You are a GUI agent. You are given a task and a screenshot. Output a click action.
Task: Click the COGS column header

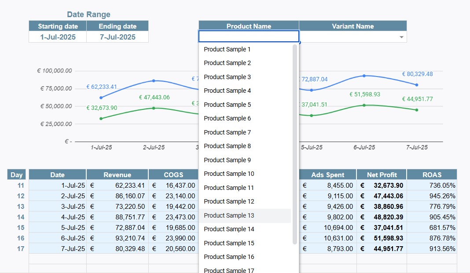(173, 175)
